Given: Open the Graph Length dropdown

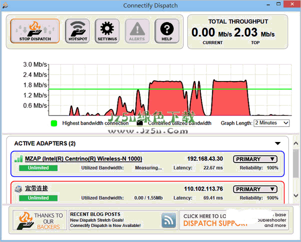Looking at the screenshot, I should click(x=271, y=123).
